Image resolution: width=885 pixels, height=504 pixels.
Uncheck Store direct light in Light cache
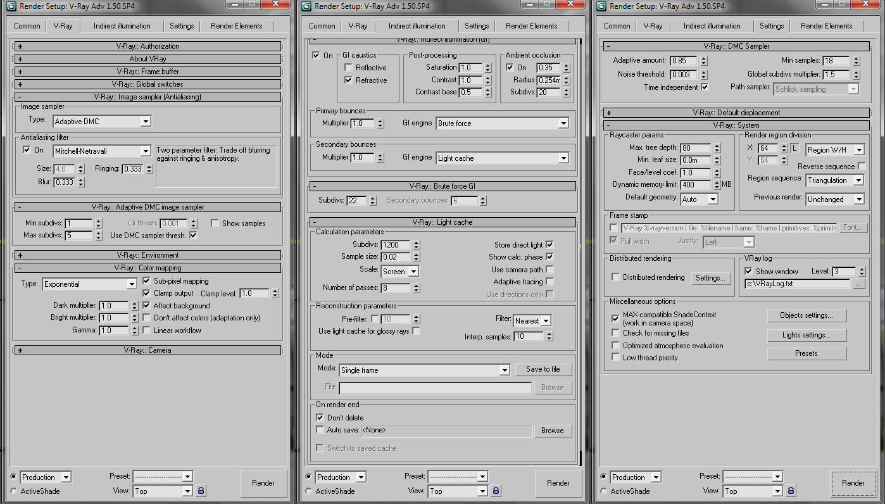tap(549, 245)
